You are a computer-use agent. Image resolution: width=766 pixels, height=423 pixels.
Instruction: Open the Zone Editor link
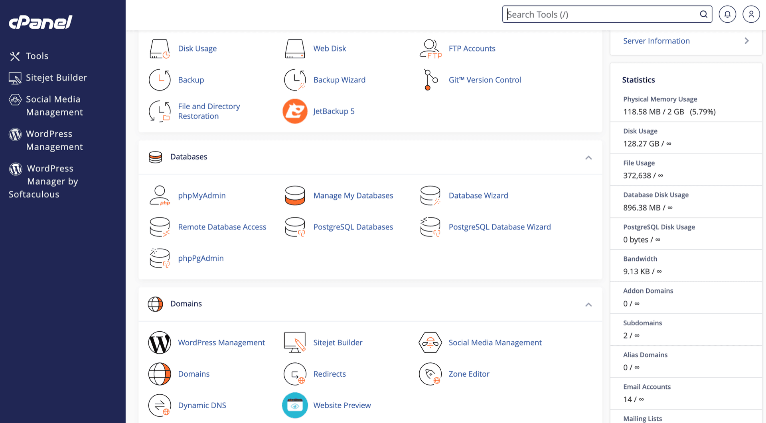coord(469,374)
